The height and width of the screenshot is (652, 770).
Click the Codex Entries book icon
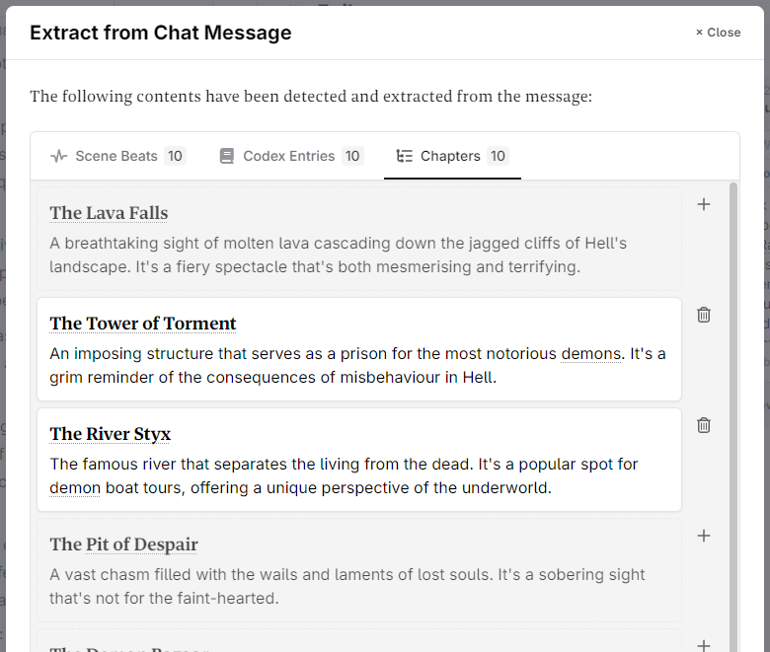pyautogui.click(x=227, y=156)
